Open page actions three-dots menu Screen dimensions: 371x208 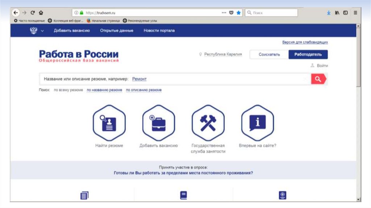[x=224, y=13]
